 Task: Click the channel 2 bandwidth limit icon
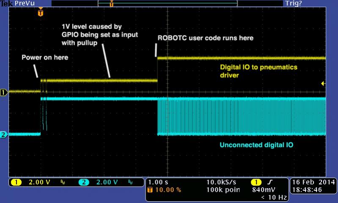[x=130, y=182]
